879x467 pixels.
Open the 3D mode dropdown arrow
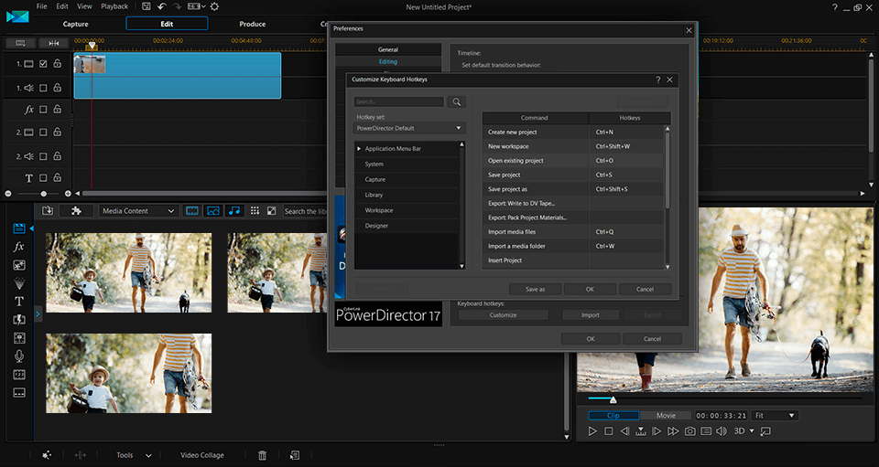pyautogui.click(x=752, y=431)
